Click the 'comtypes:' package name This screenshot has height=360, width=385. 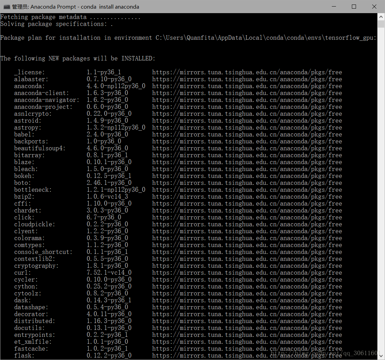pos(29,245)
